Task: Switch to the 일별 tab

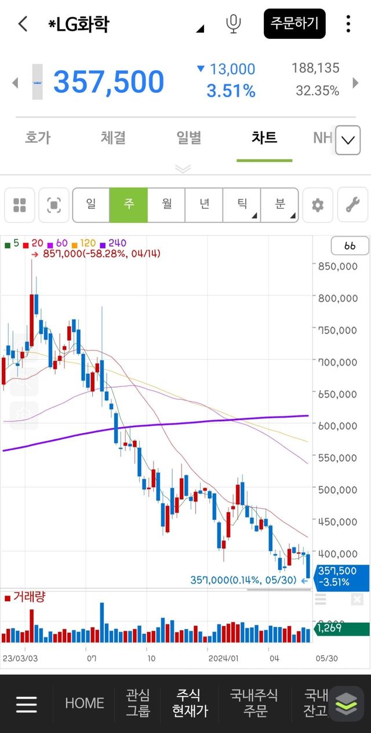Action: point(188,138)
